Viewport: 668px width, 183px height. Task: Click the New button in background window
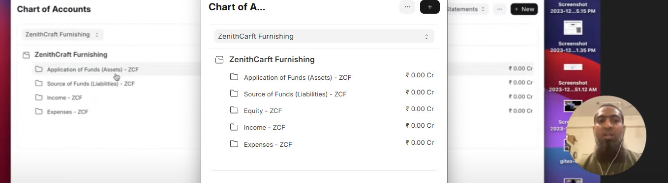point(524,9)
